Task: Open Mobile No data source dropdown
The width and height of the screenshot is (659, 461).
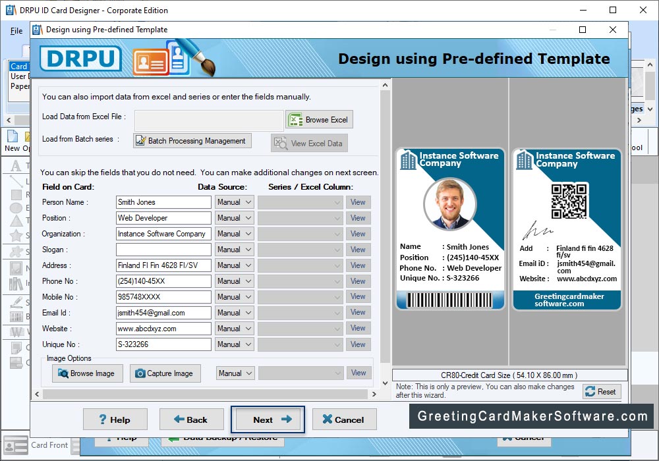Action: pyautogui.click(x=235, y=297)
